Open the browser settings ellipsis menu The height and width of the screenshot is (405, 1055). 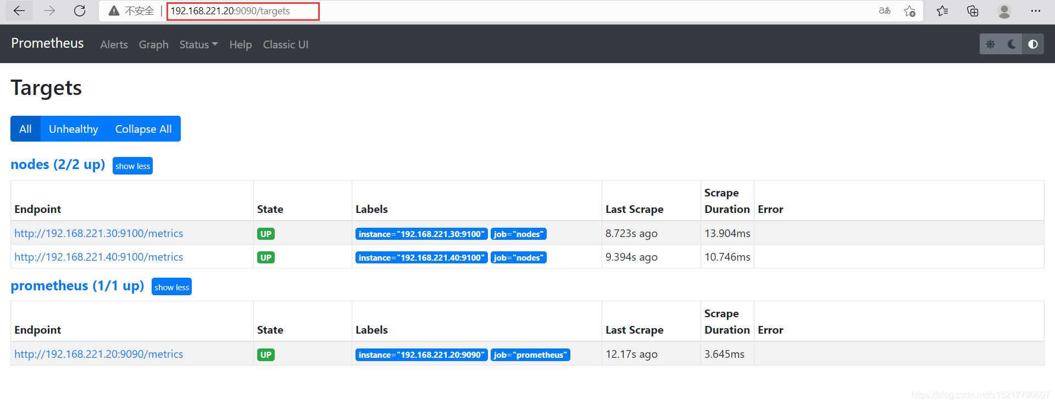[1036, 11]
